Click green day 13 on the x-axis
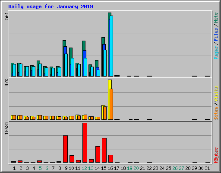Viewport: 221px width, 173px height. [91, 168]
